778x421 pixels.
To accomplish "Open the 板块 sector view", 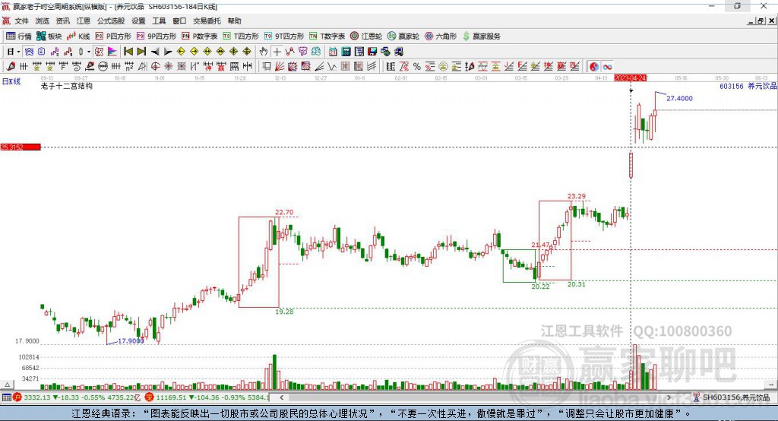I will coord(49,36).
